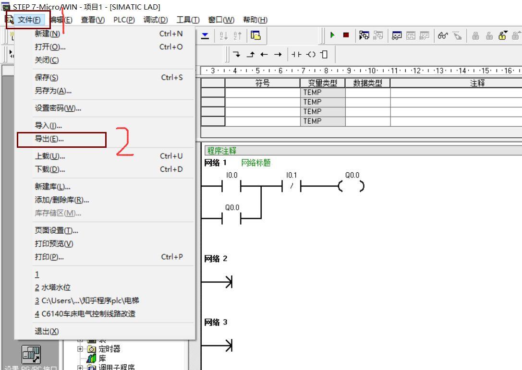
Task: Open the 窗口(W) menu
Action: (221, 20)
